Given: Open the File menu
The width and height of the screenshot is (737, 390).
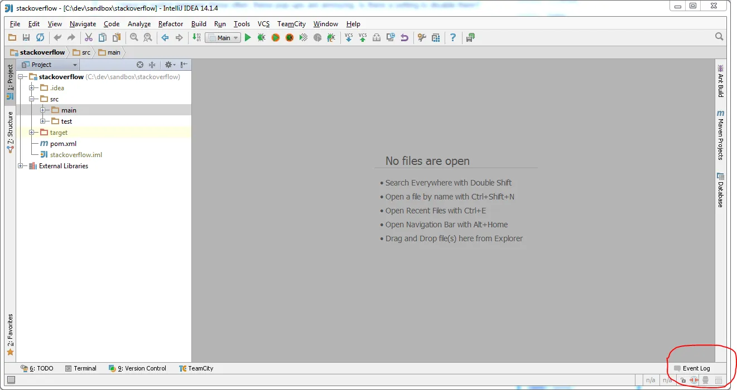Looking at the screenshot, I should 15,24.
